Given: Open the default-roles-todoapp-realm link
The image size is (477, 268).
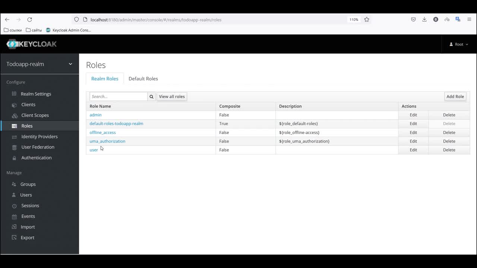Looking at the screenshot, I should click(116, 124).
